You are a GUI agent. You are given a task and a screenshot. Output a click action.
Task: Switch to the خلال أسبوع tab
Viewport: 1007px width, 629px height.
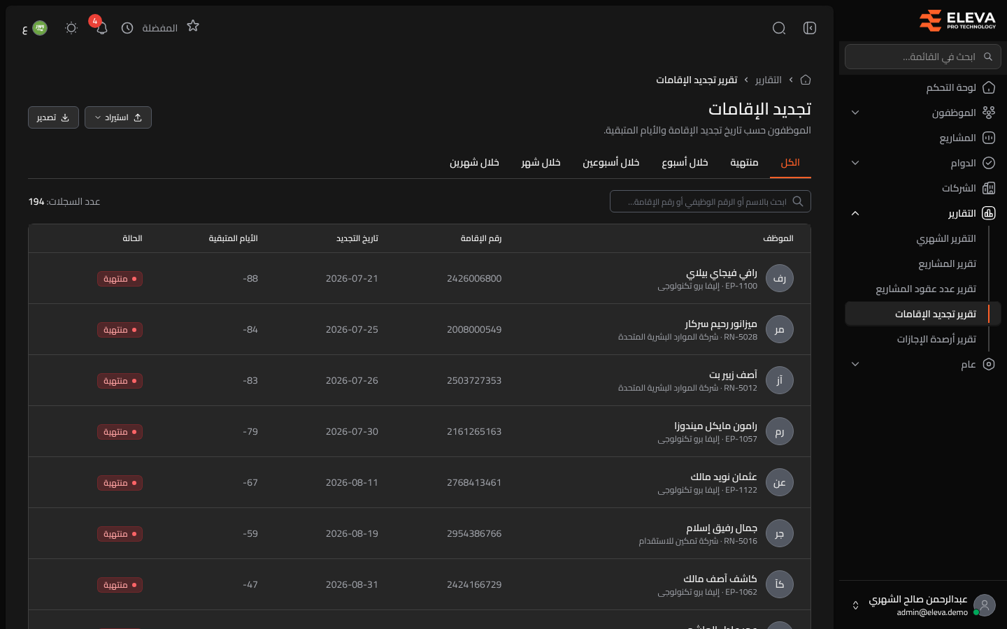(685, 163)
